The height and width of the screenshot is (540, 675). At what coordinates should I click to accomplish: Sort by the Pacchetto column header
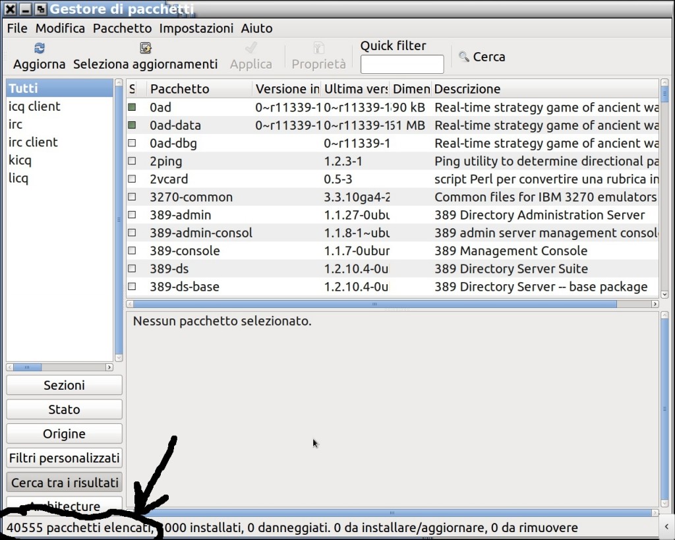click(200, 89)
